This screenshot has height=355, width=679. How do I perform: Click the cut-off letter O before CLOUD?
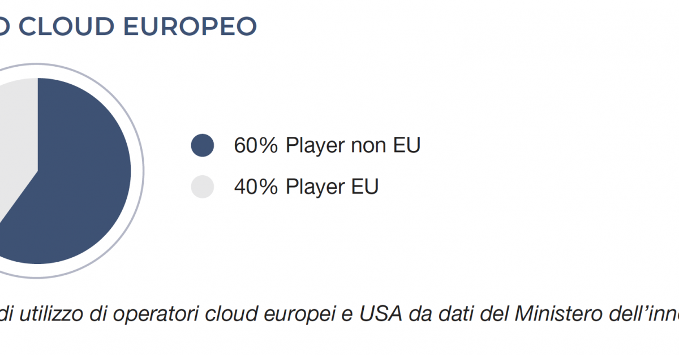click(7, 27)
